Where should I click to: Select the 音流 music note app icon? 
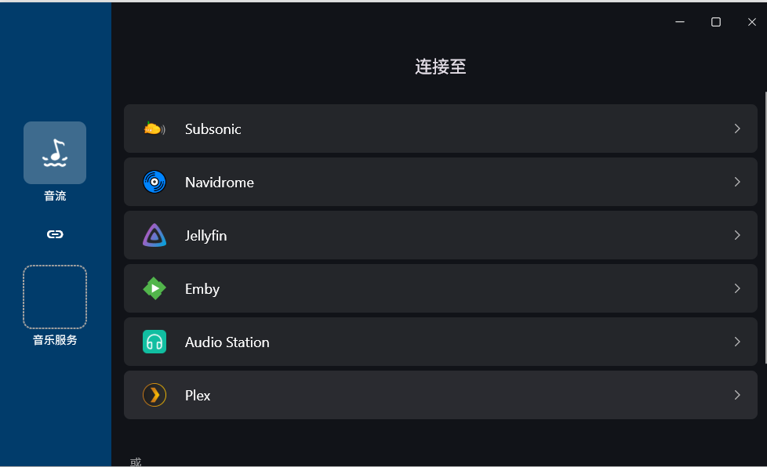click(55, 153)
